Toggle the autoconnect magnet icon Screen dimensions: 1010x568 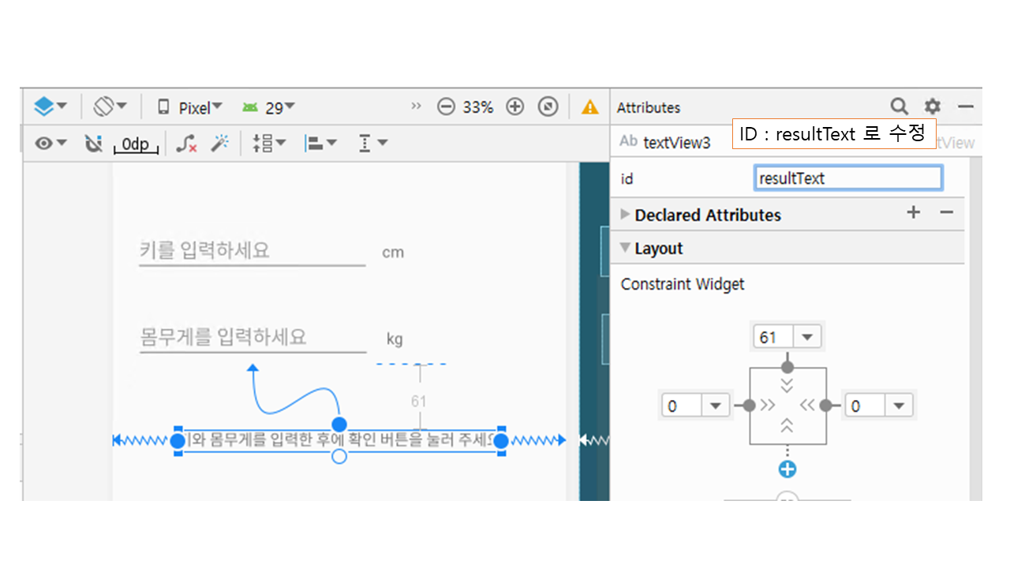pos(93,144)
